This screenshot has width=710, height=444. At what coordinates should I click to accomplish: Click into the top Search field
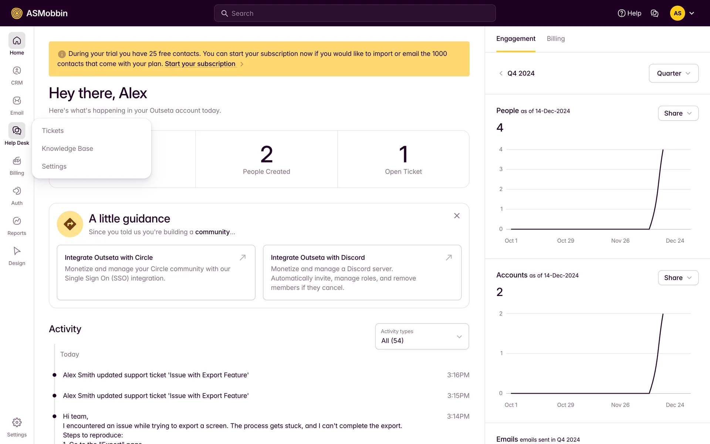point(354,13)
